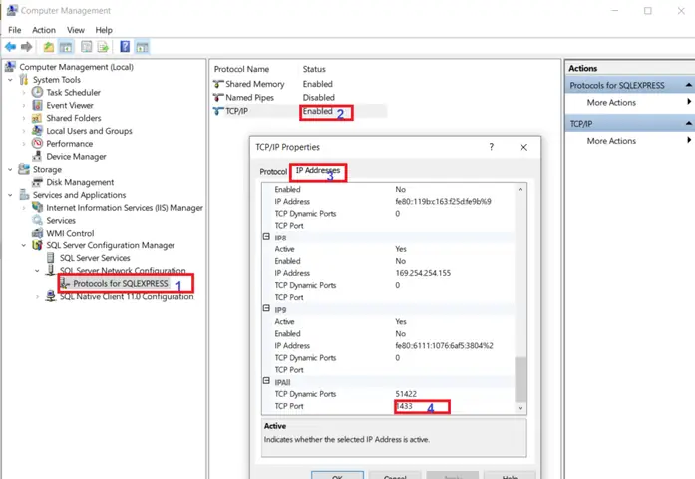
Task: Collapse Protocols for SQLEXPRESS actions header
Action: coord(688,85)
